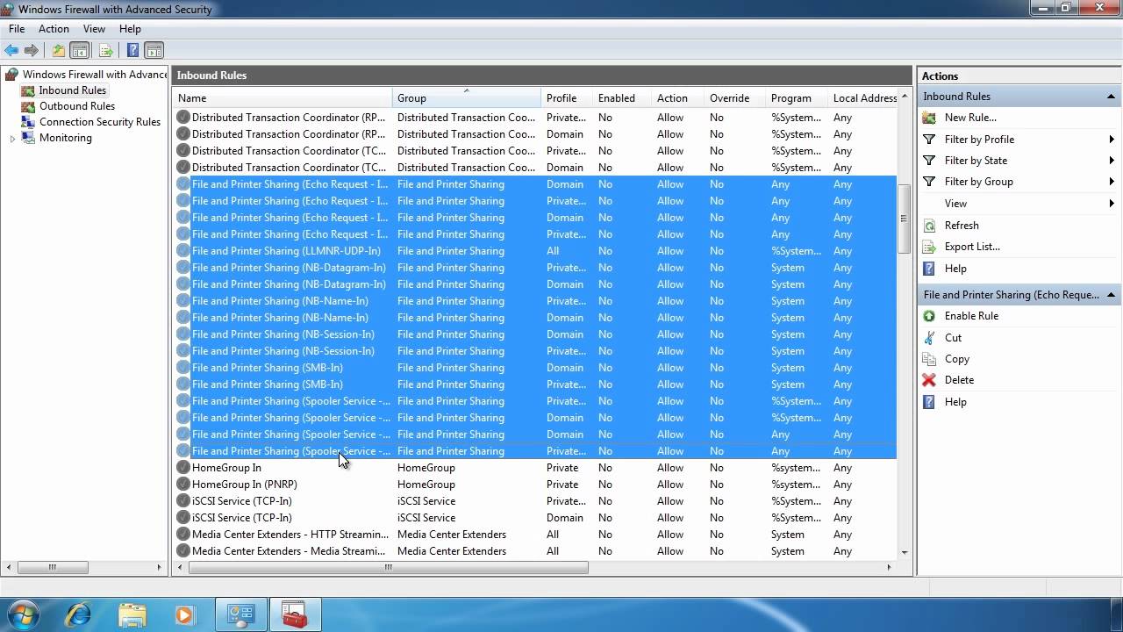Click the Local Address column header
This screenshot has width=1123, height=632.
(863, 98)
